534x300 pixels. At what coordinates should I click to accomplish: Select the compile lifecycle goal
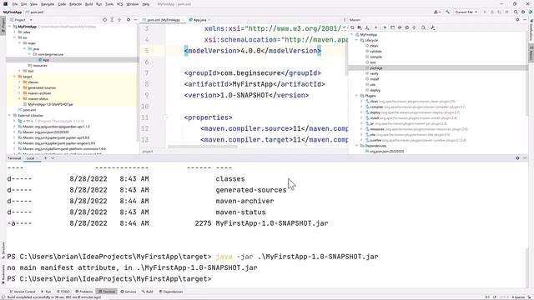point(376,57)
